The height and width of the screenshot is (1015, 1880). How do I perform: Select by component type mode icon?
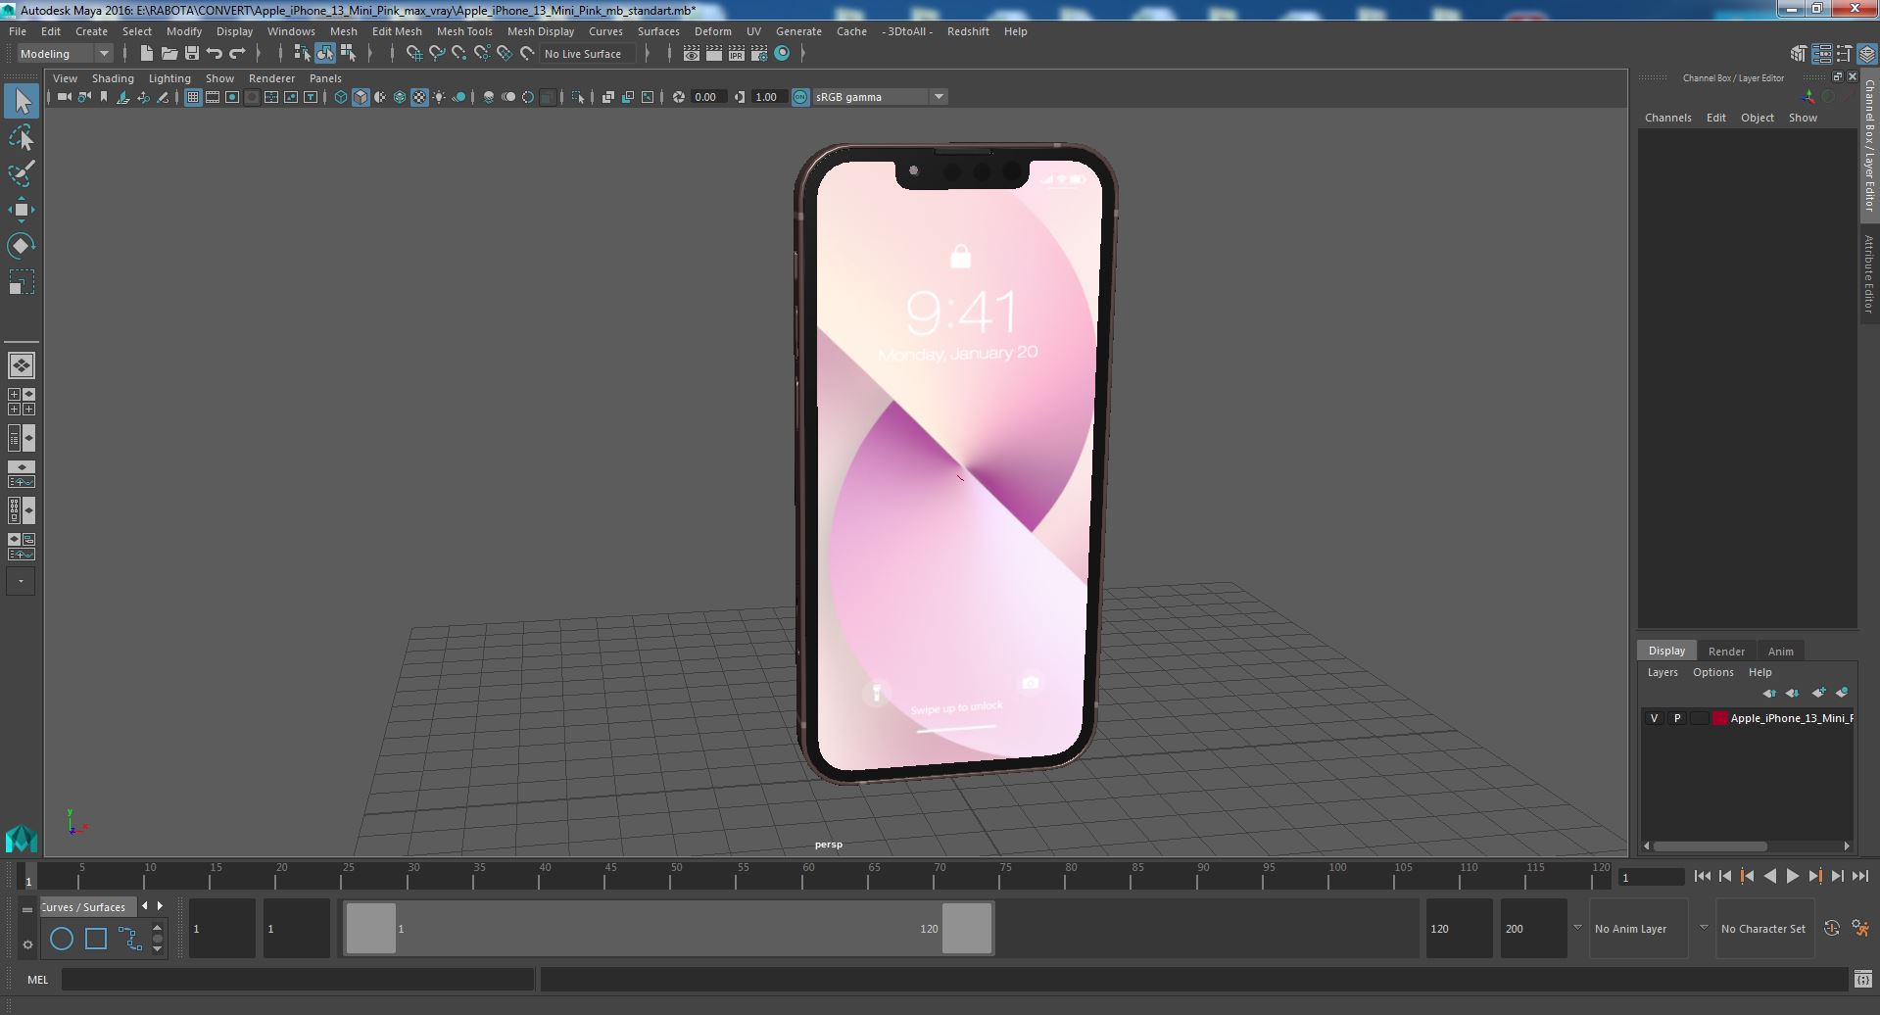pos(348,54)
